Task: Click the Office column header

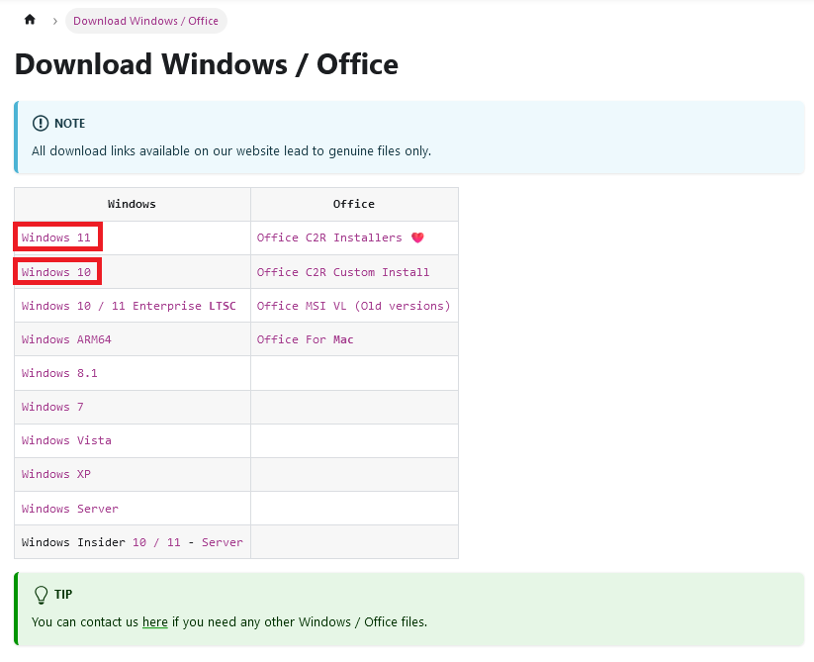Action: [354, 204]
